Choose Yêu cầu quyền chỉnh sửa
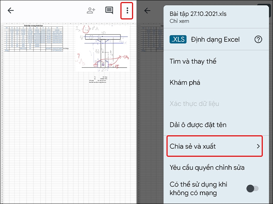 (x=207, y=168)
